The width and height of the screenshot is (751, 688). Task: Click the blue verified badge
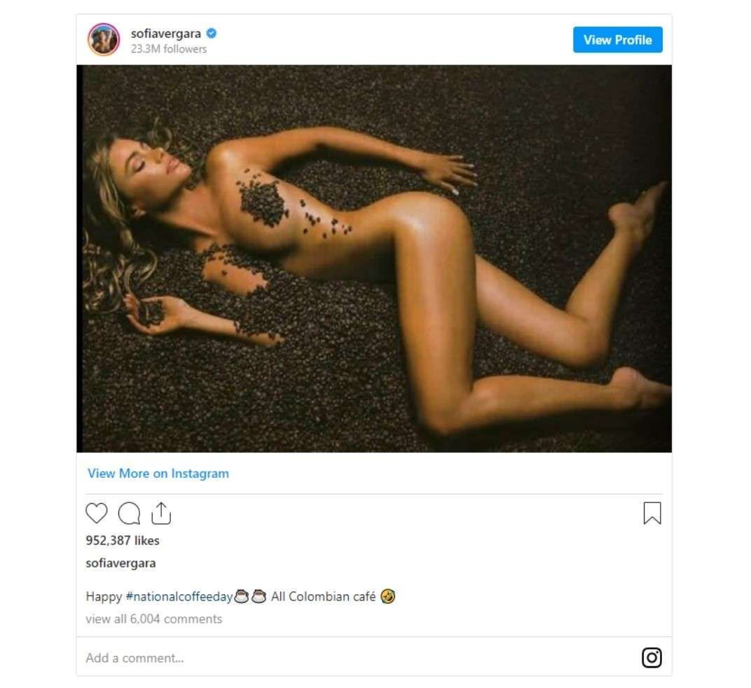[211, 34]
